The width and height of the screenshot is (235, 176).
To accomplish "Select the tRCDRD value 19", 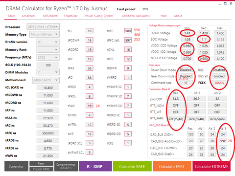I will [90, 49].
